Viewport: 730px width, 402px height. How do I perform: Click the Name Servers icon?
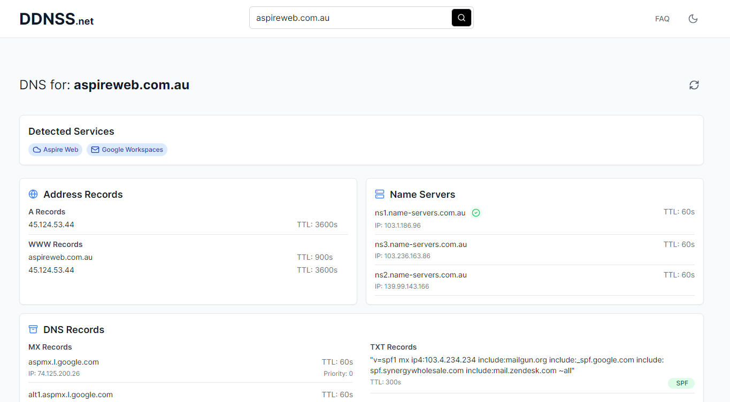(x=380, y=194)
